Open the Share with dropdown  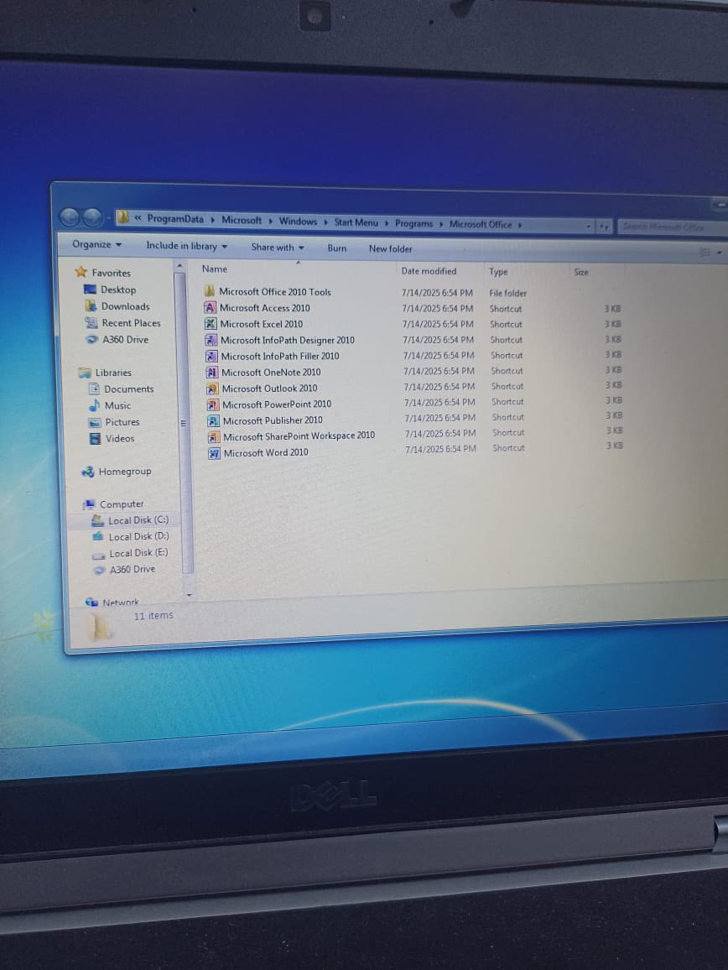coord(277,248)
